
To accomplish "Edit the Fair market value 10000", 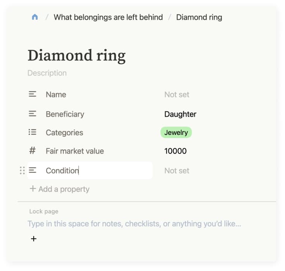I will 175,151.
